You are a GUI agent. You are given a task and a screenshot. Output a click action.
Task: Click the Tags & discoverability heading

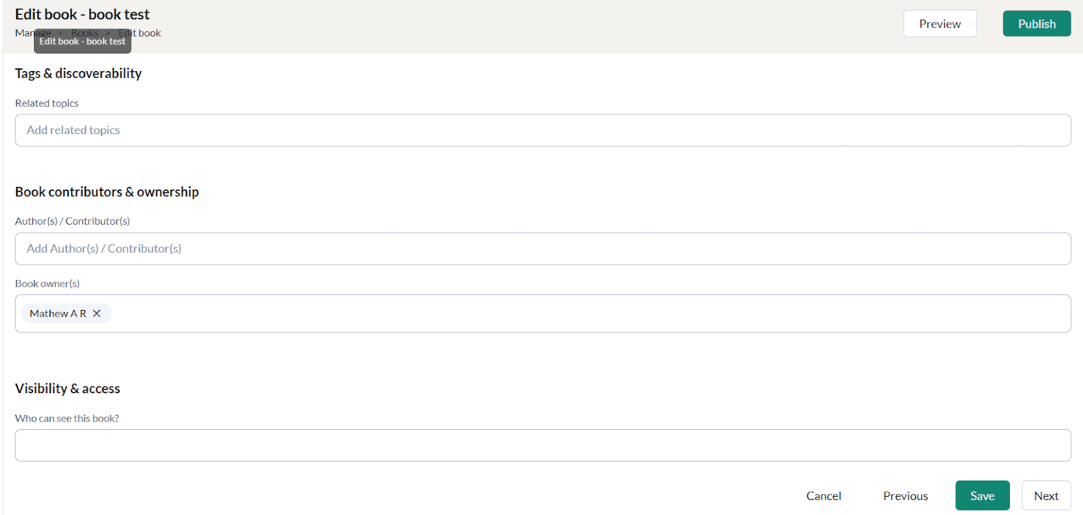pos(79,73)
